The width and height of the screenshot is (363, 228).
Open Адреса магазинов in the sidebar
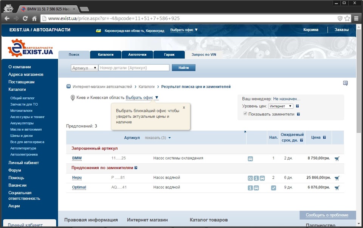[x=26, y=74]
